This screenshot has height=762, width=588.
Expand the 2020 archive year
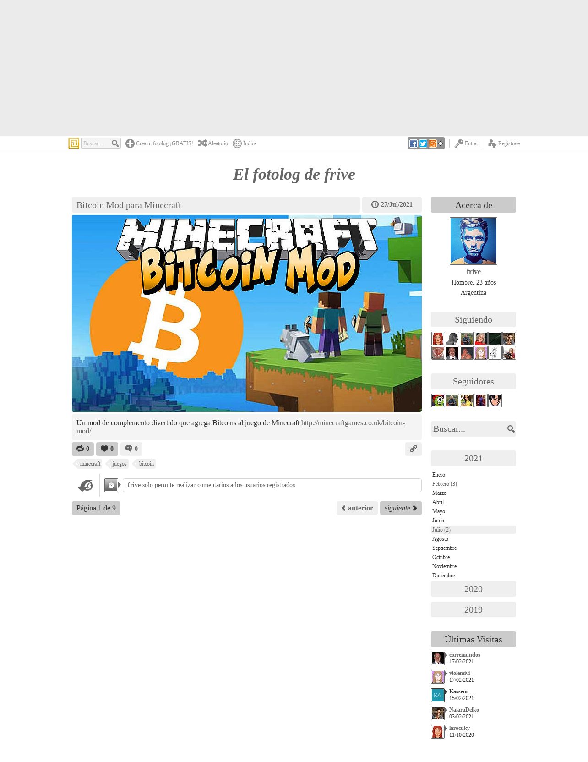click(x=474, y=589)
